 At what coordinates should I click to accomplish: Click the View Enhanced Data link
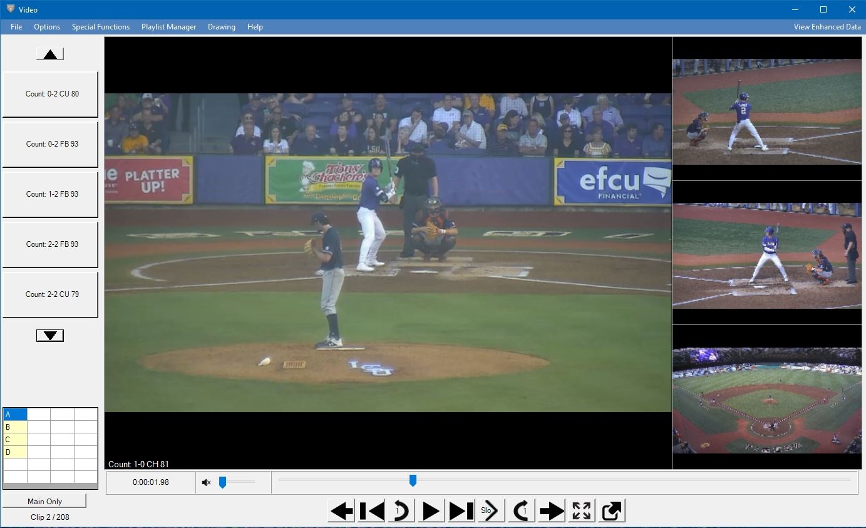click(827, 26)
